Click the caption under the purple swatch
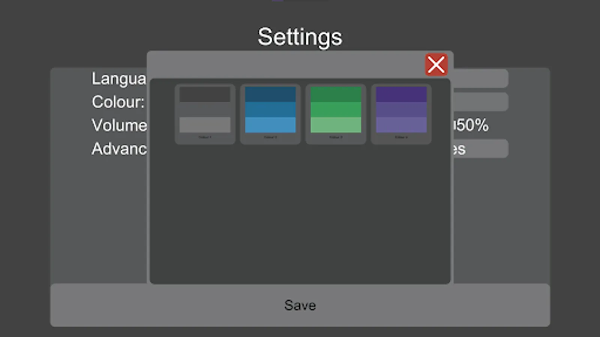600x337 pixels. pos(401,137)
